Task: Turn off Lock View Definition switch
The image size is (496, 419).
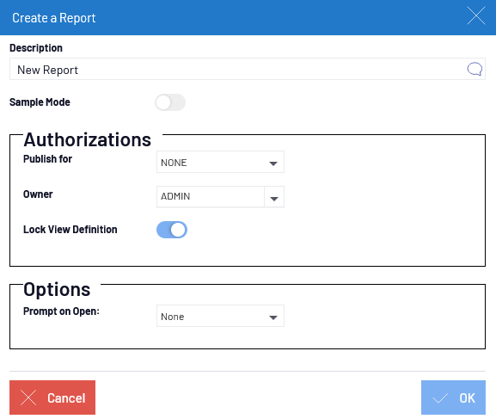Action: tap(172, 230)
